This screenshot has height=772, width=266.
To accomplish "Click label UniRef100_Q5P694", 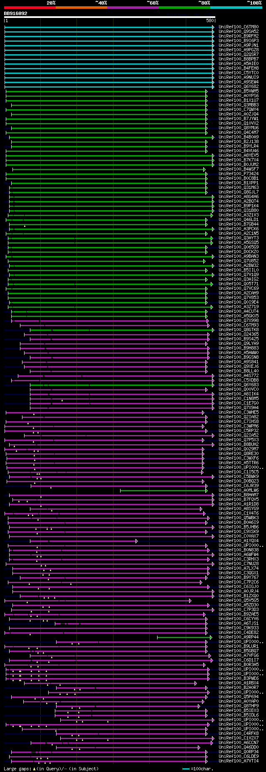I will 239,697.
